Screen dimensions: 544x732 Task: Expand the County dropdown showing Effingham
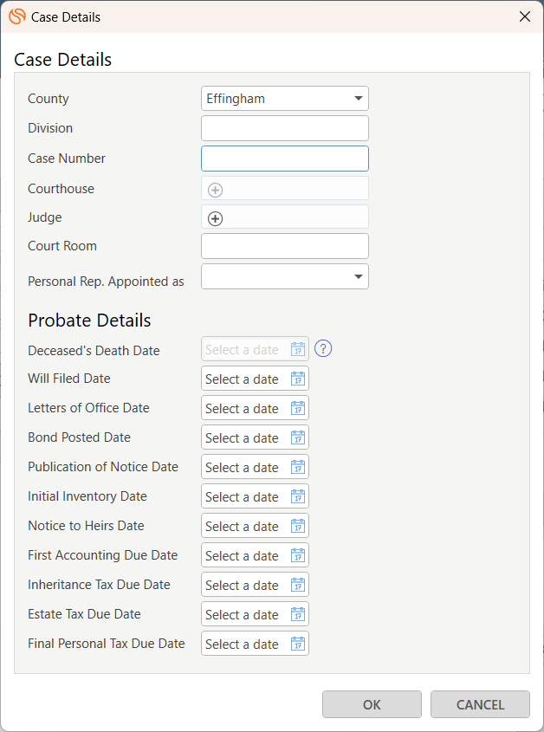pyautogui.click(x=285, y=99)
